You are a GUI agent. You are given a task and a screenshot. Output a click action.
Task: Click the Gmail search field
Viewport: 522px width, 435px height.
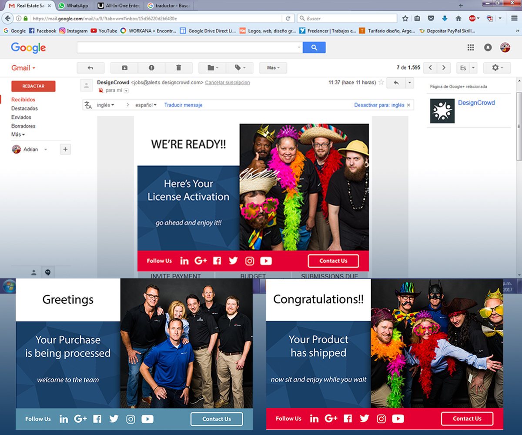tap(190, 47)
